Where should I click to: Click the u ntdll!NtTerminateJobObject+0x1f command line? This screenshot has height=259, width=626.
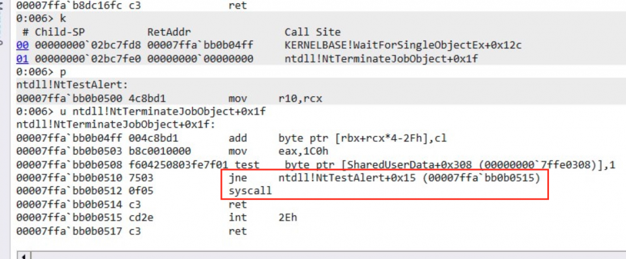tap(141, 111)
